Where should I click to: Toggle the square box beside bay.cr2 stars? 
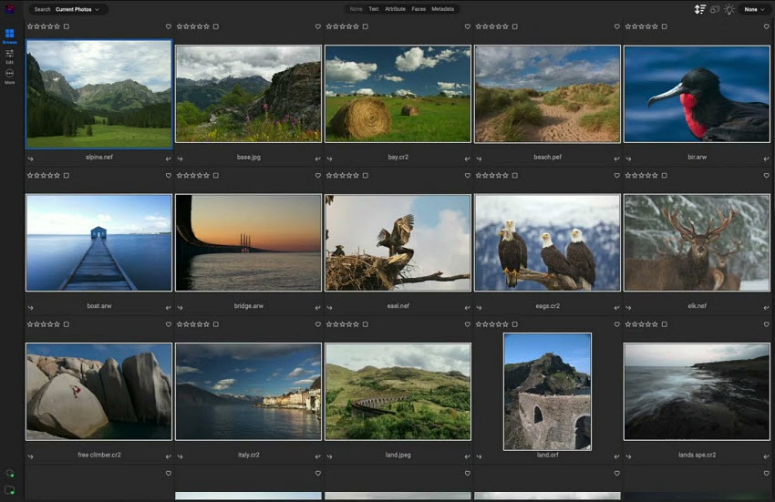click(366, 26)
